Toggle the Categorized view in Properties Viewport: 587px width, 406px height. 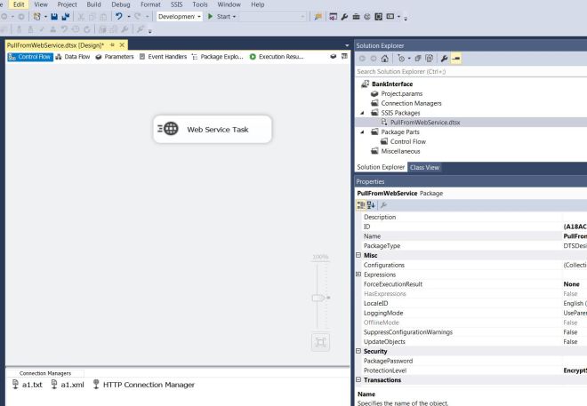[x=362, y=203]
